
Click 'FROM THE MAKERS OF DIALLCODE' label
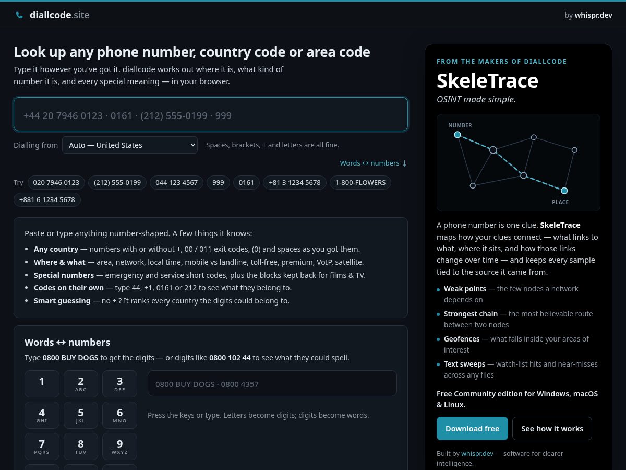tap(502, 62)
